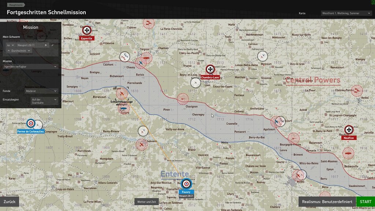Click blue plane marker near Chauny
The image size is (375, 211).
coord(141,63)
